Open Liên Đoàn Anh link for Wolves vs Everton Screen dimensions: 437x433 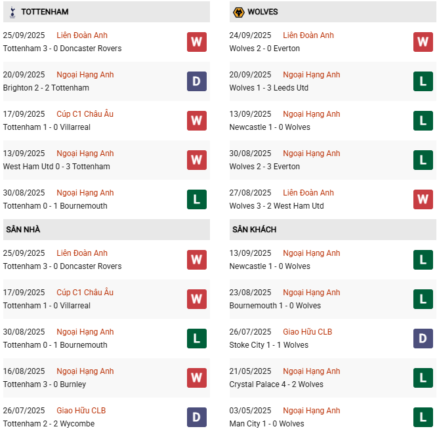308,35
